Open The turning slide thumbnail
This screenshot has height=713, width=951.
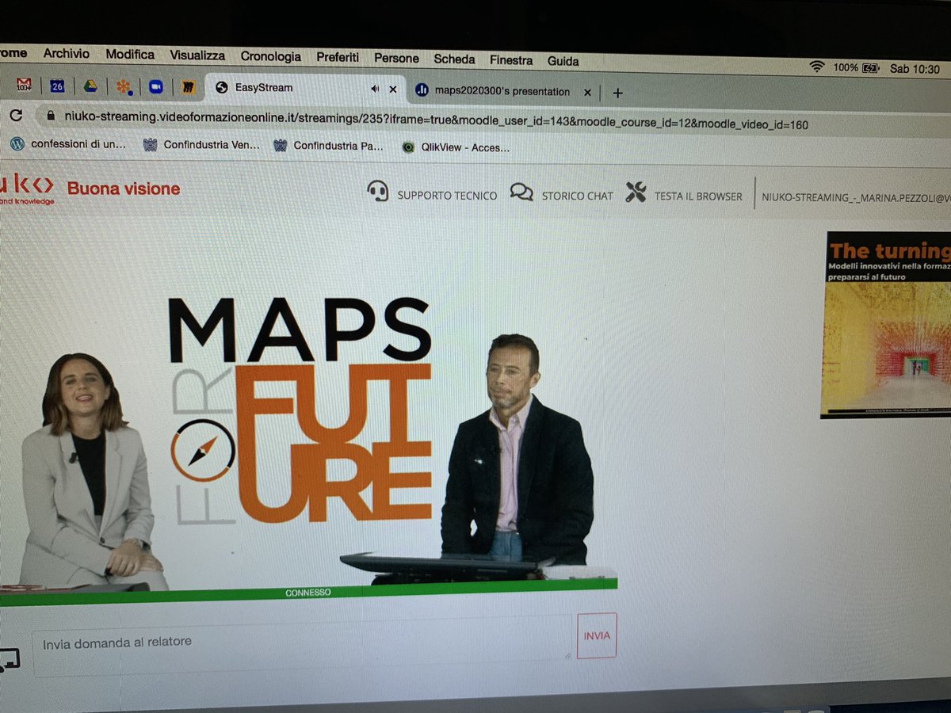tap(886, 325)
